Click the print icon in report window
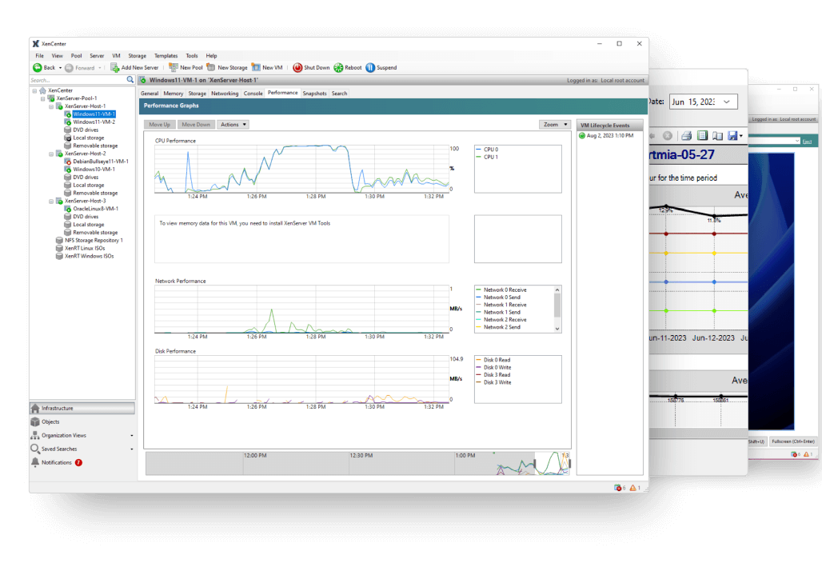The width and height of the screenshot is (822, 567). point(687,136)
